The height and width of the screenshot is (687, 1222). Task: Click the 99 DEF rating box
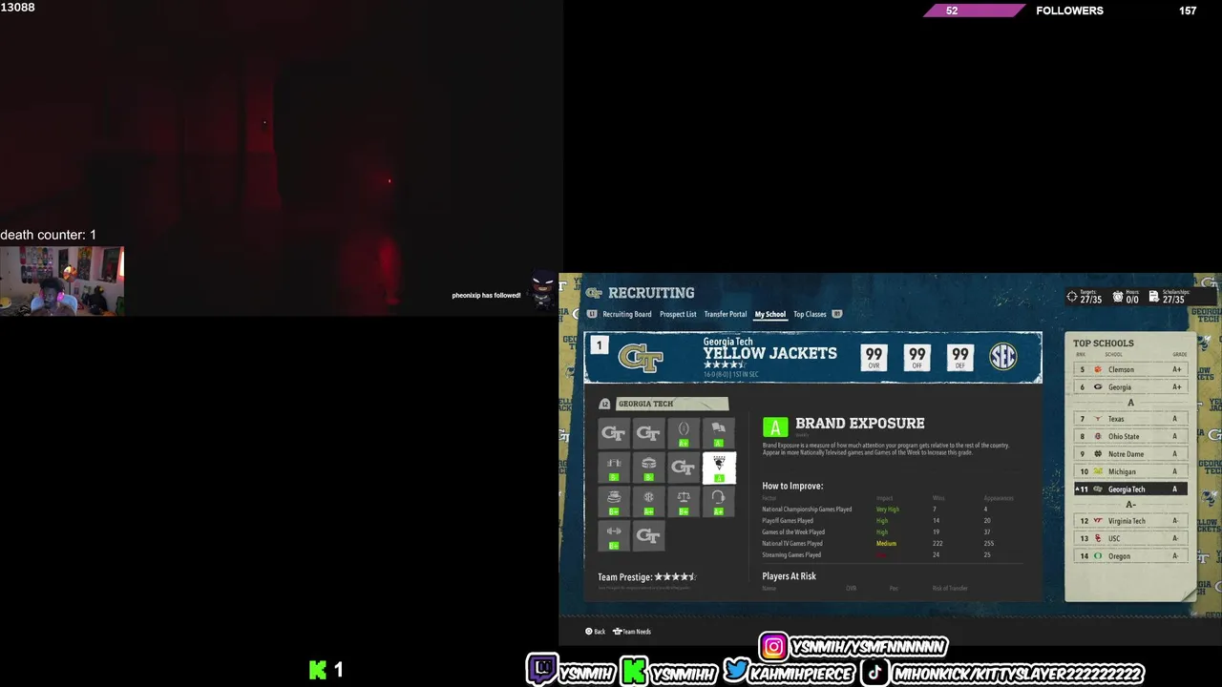(x=959, y=357)
